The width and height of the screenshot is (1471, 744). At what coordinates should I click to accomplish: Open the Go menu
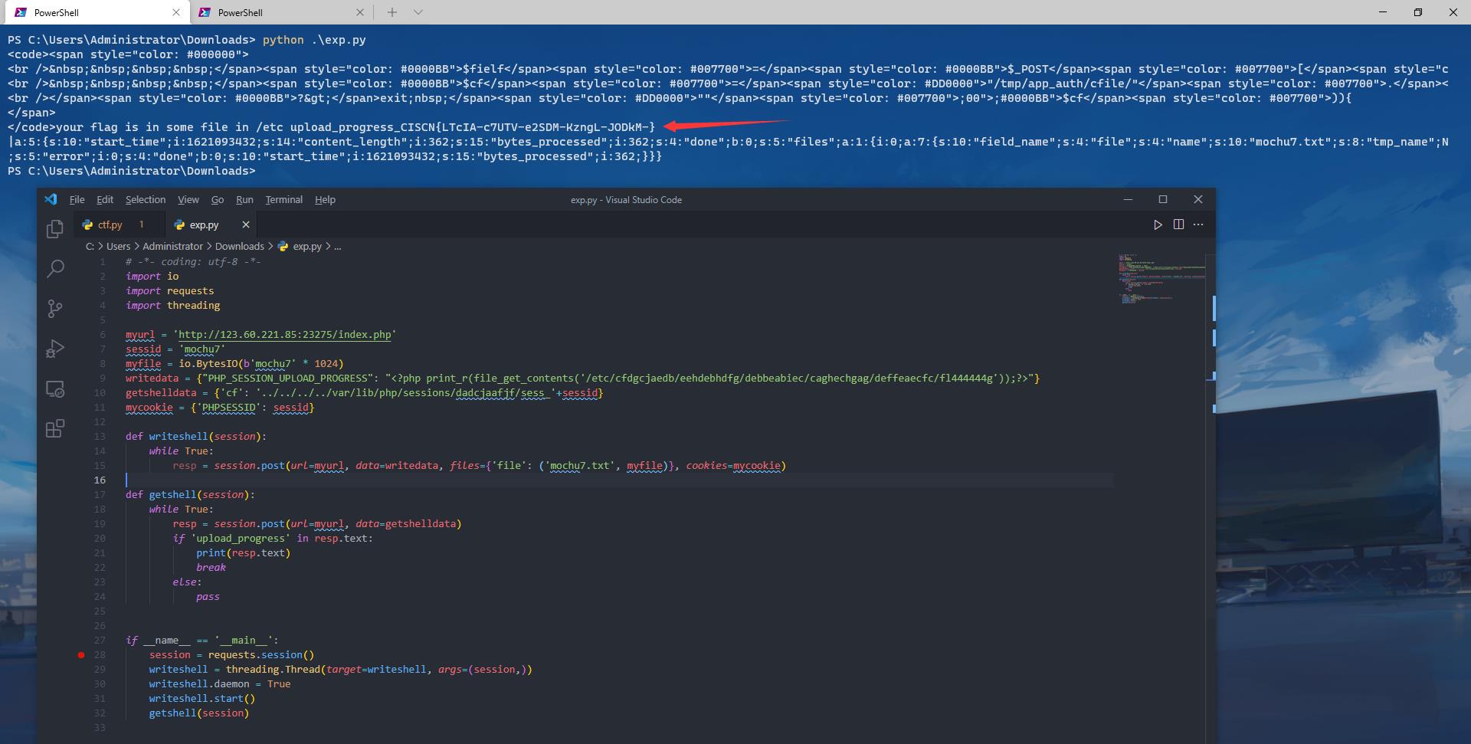[x=218, y=199]
